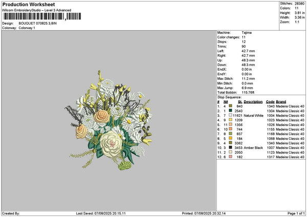Click the 'Amber Black' description
Screen dimensions: 307x217
(x=253, y=148)
